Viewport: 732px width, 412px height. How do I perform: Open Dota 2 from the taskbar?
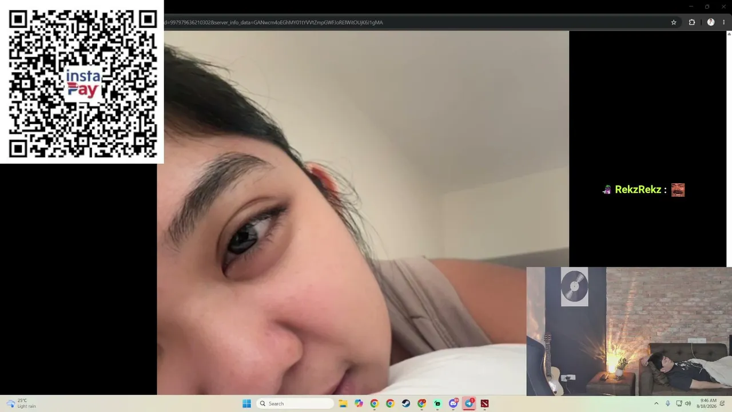point(485,403)
